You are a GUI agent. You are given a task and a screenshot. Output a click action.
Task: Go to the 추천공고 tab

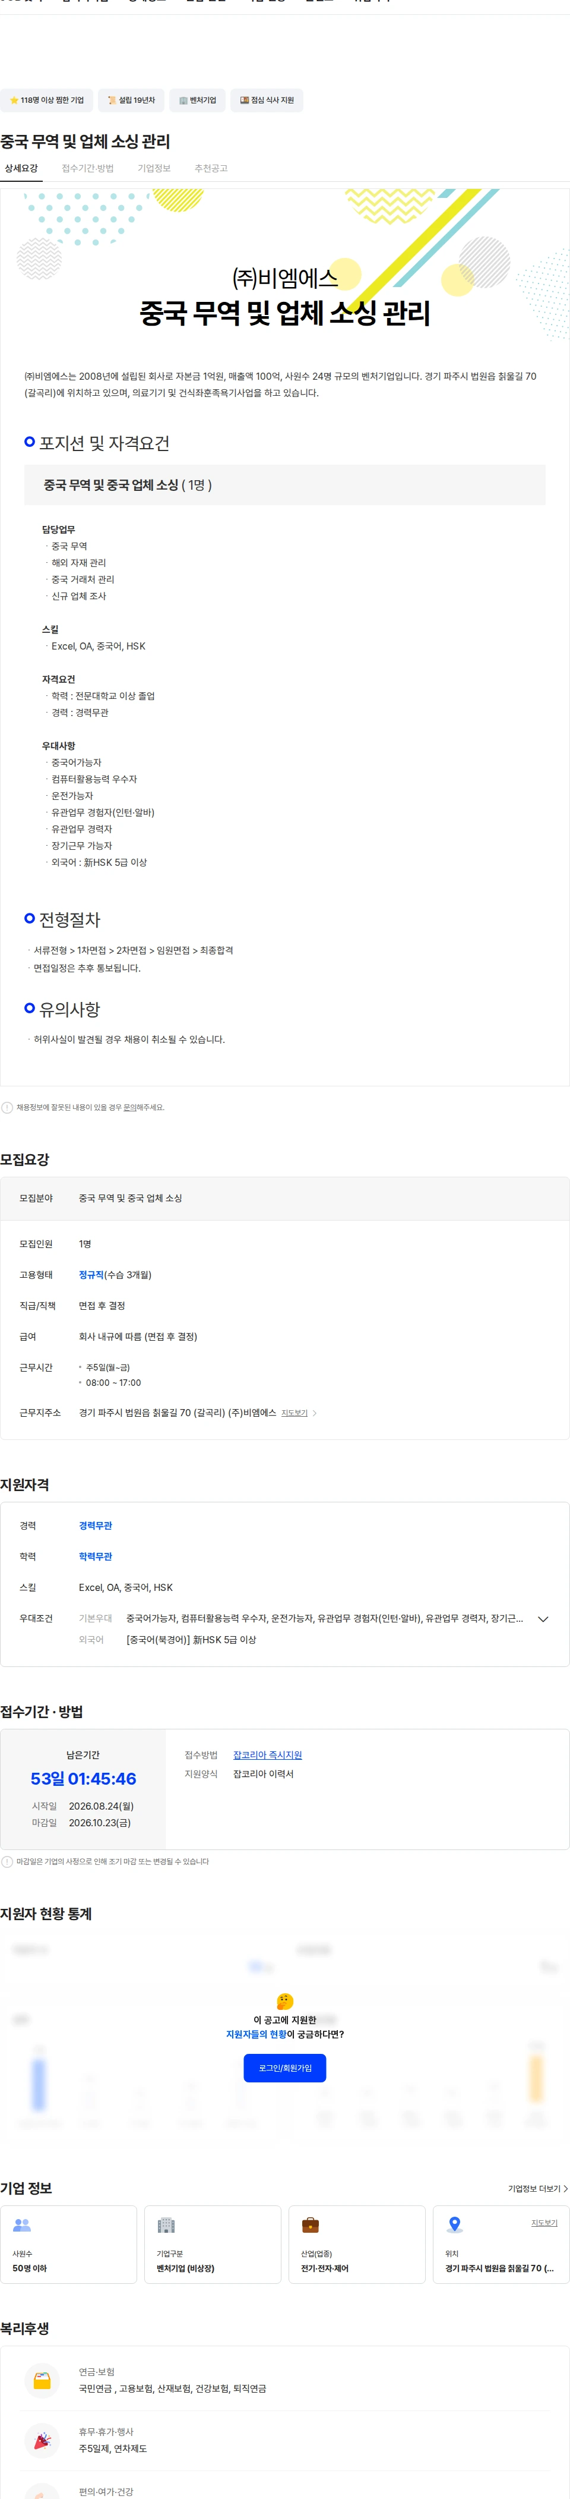(x=211, y=169)
